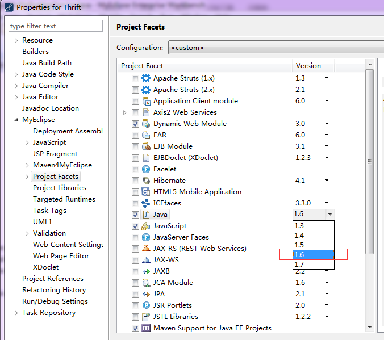The height and width of the screenshot is (340, 384).
Task: Click the facets list vertical scrollbar thumb
Action: point(370,162)
